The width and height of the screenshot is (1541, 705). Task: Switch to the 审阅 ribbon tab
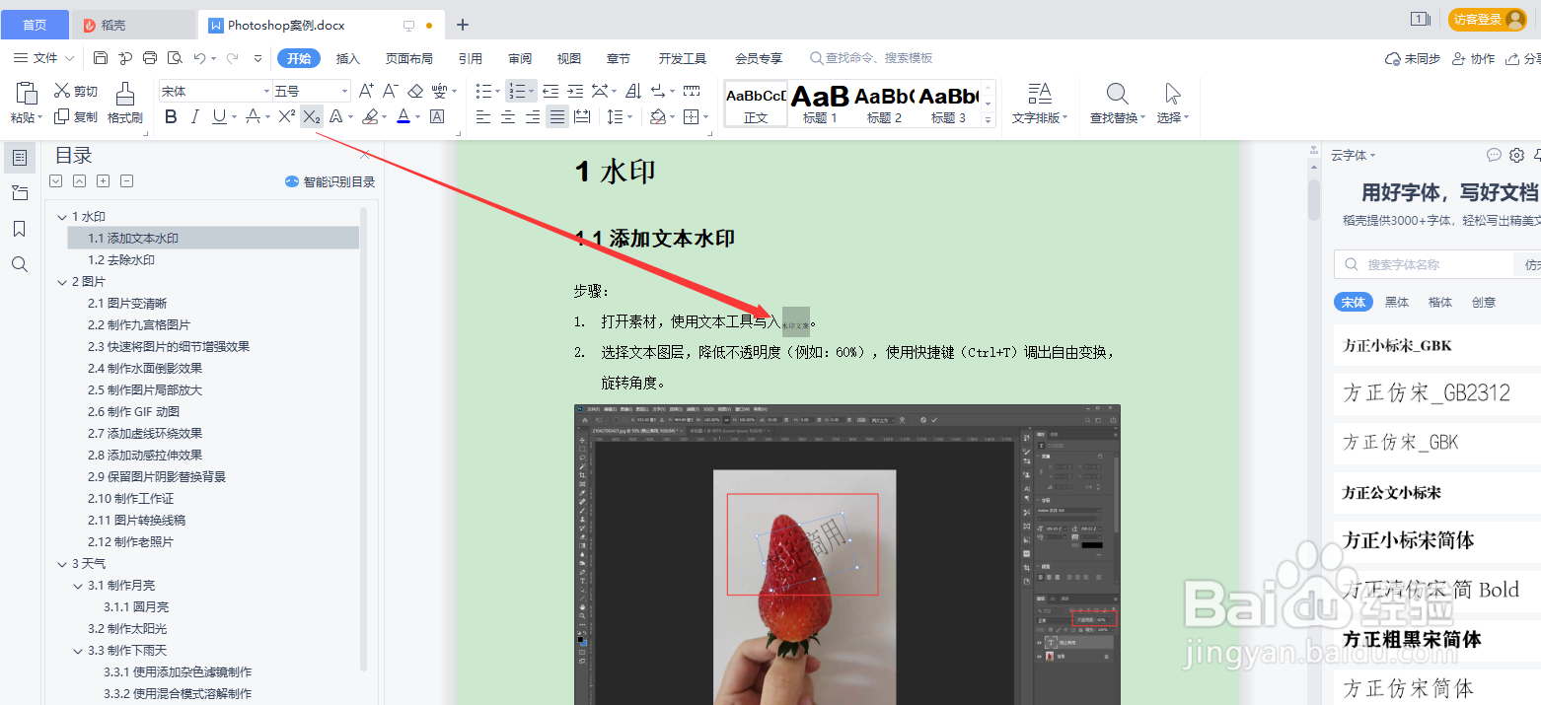coord(520,57)
